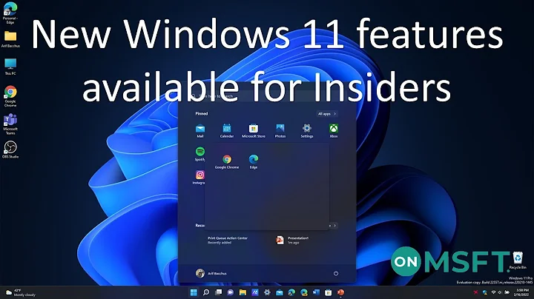
Task: Select the Arif Bacchus desktop folder
Action: 10,39
